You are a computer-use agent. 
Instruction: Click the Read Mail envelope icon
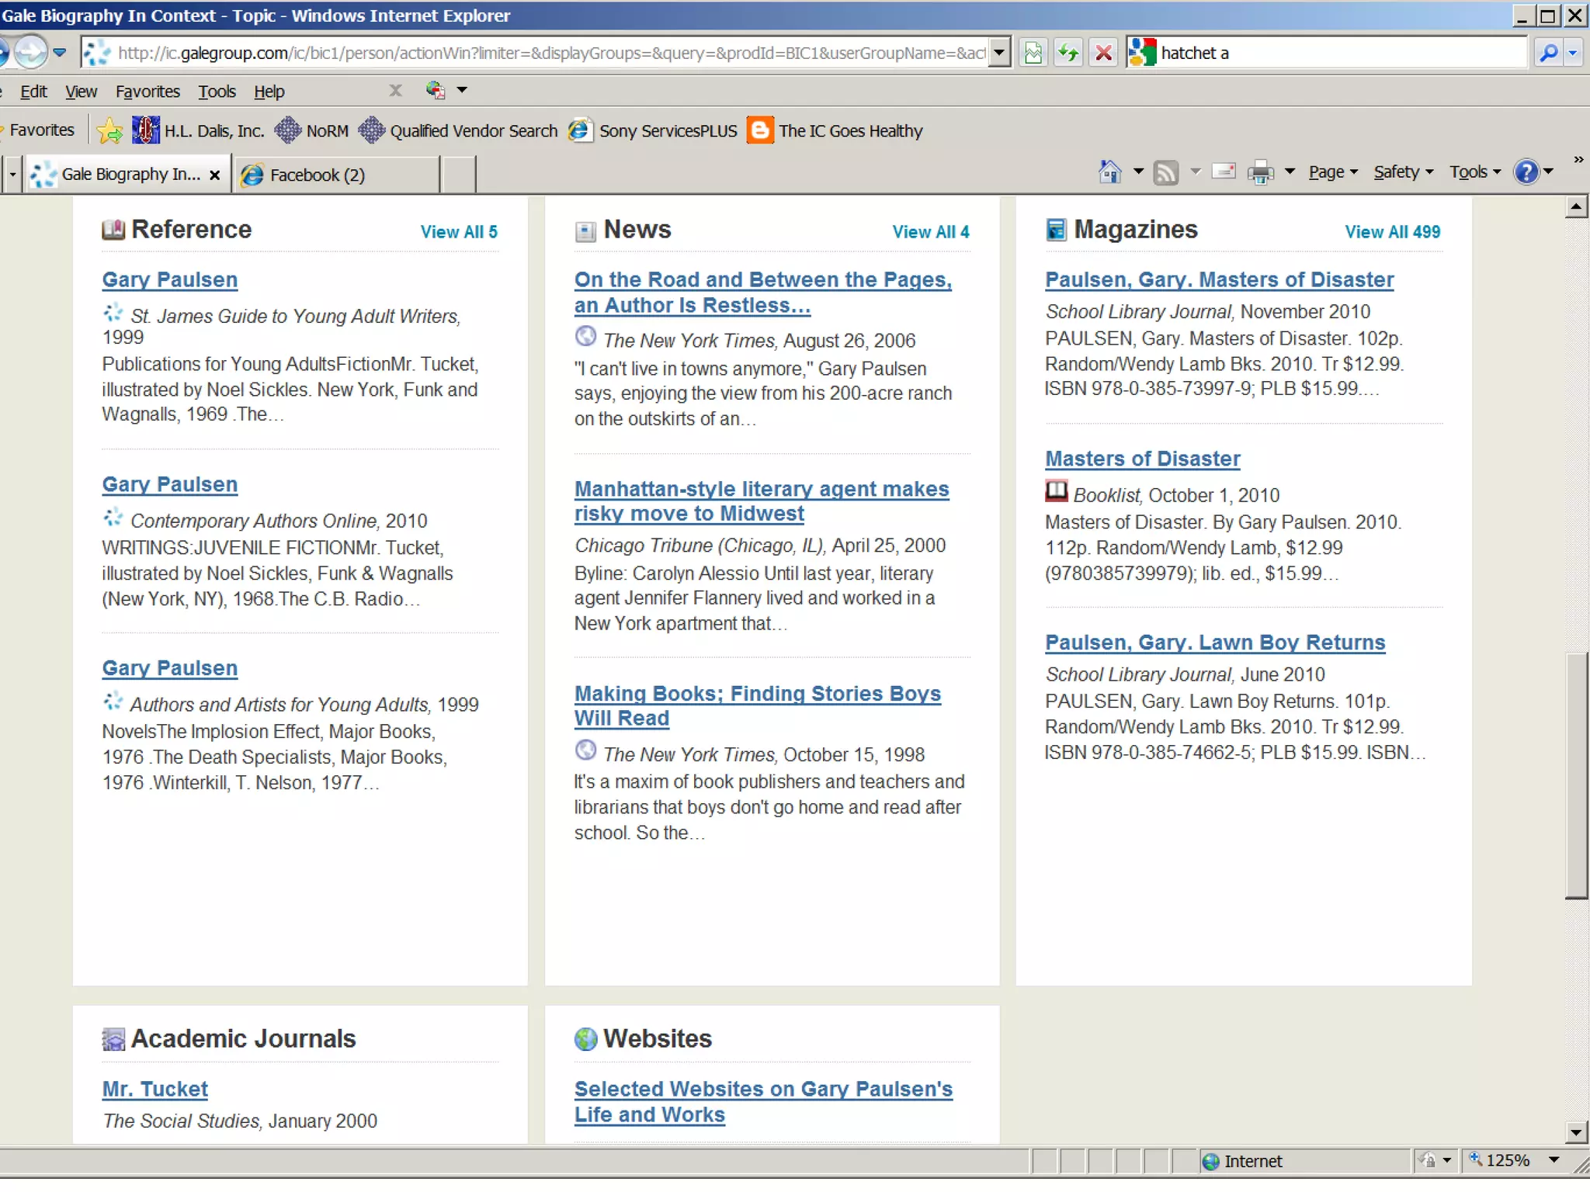tap(1224, 172)
